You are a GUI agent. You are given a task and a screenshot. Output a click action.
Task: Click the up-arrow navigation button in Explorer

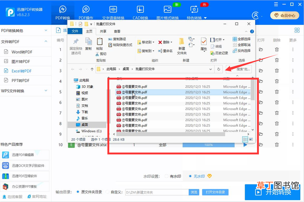[x=92, y=69]
